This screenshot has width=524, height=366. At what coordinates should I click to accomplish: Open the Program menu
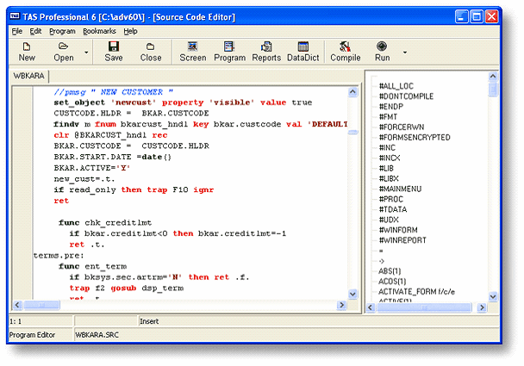click(x=62, y=31)
